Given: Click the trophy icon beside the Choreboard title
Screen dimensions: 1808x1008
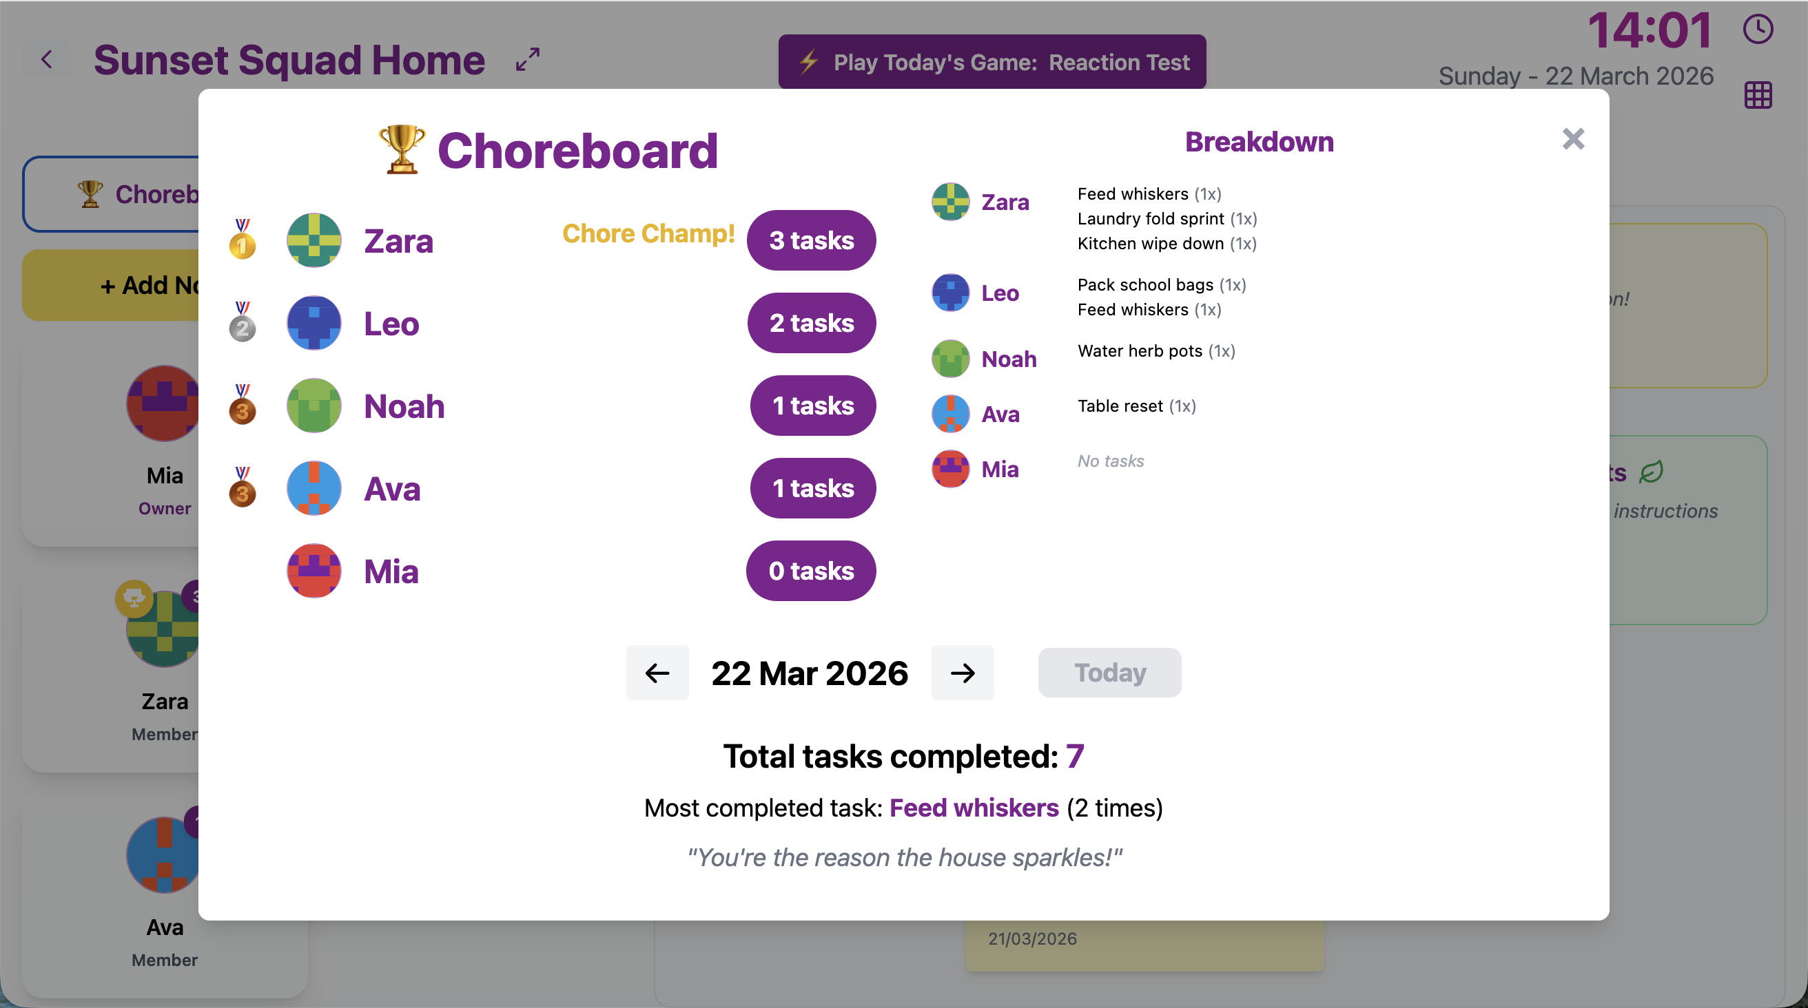Looking at the screenshot, I should click(400, 149).
